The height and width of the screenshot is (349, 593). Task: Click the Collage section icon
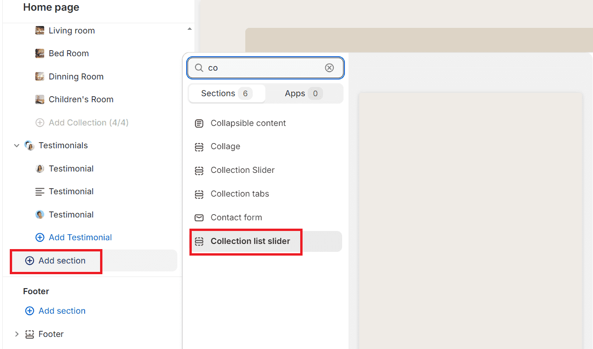[x=199, y=147]
